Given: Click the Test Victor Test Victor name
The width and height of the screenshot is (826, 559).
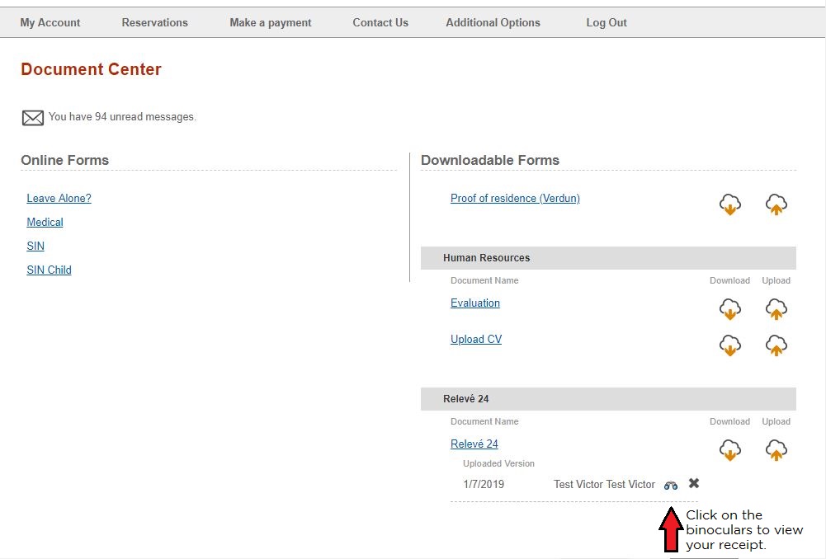Looking at the screenshot, I should 604,484.
